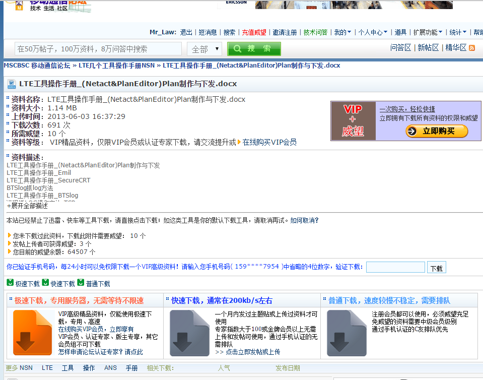
Task: Go to 问答区 section
Action: [x=400, y=48]
